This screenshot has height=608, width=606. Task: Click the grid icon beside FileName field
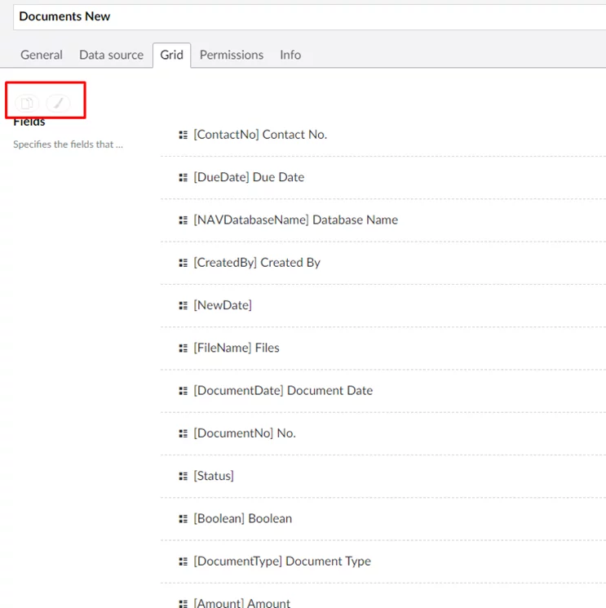coord(184,348)
